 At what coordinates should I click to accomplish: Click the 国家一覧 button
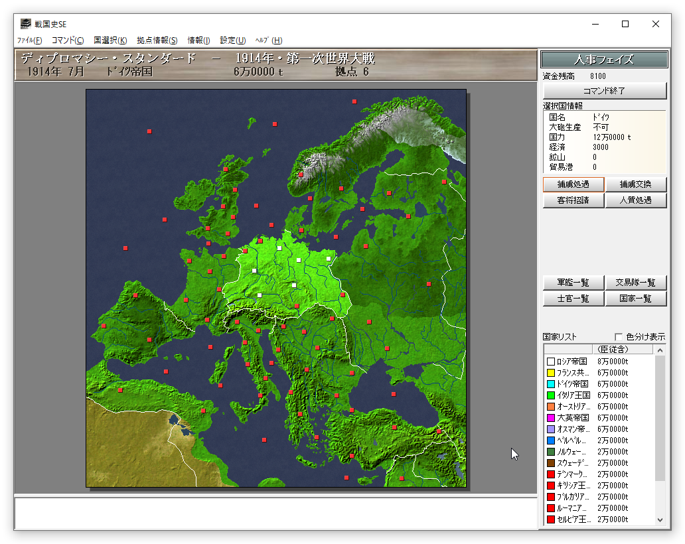tap(635, 299)
